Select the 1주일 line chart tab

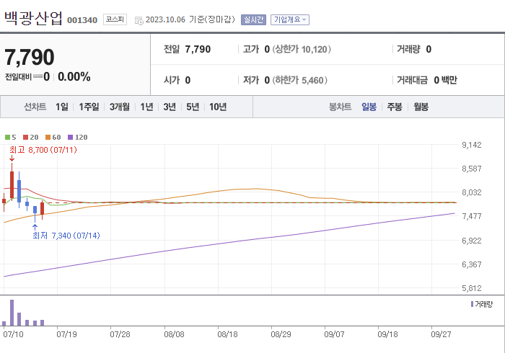[89, 107]
